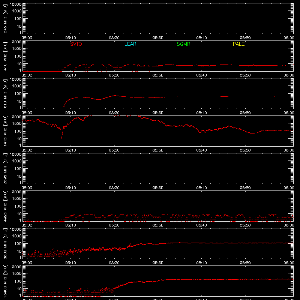Select the 610 MHz [SFU] axis title
This screenshot has height=300, width=300.
5,93
